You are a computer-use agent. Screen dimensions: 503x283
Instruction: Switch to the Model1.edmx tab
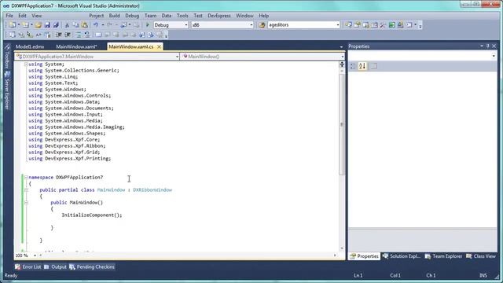point(30,47)
